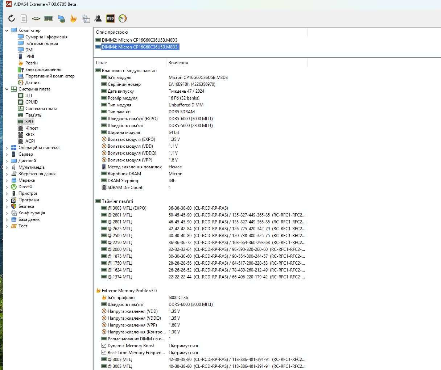Click the Опис пристрою column header

pos(200,32)
